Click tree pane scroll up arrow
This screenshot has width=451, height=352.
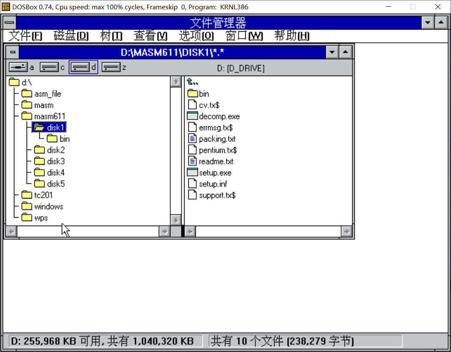click(176, 82)
